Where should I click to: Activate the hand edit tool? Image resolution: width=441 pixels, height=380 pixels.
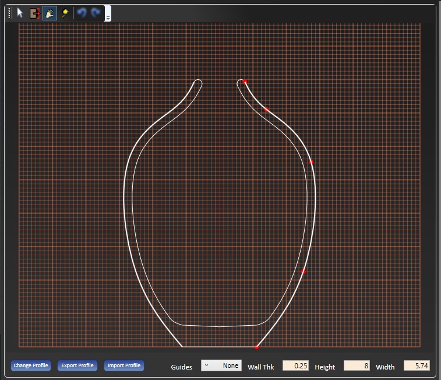click(50, 13)
